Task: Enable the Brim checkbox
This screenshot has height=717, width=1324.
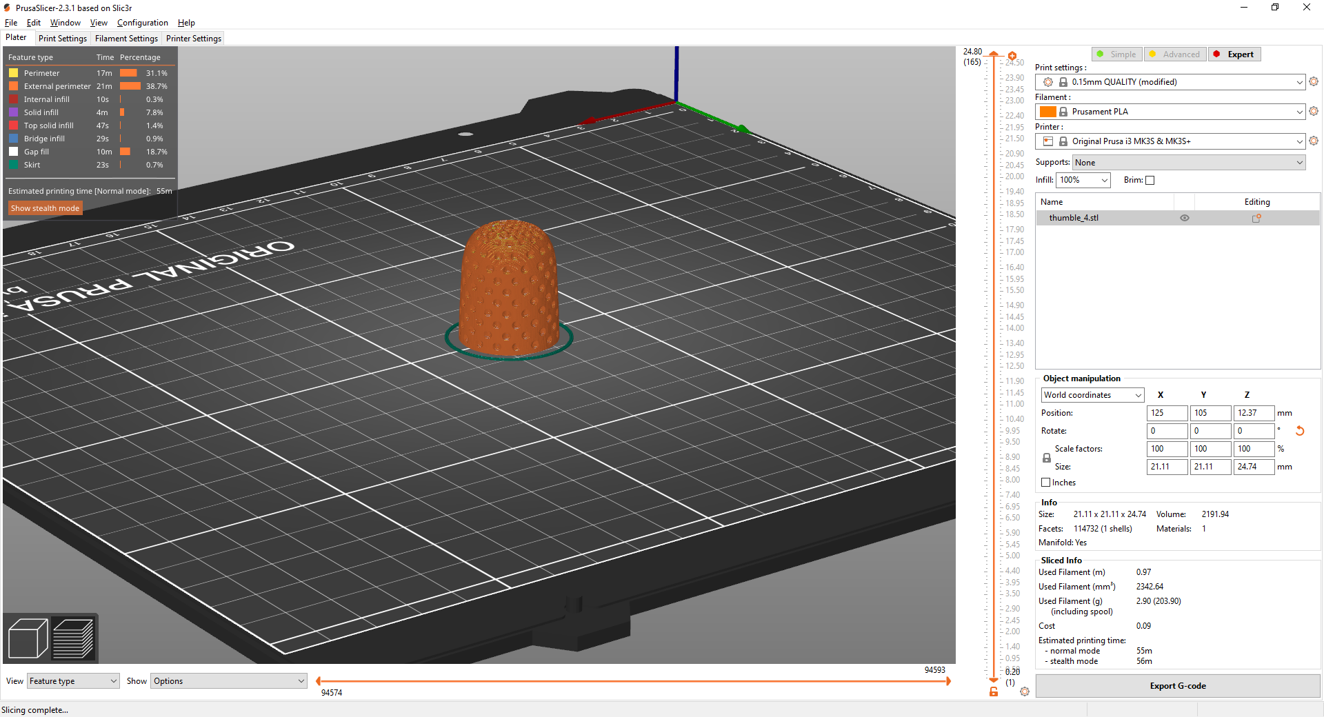Action: point(1150,180)
